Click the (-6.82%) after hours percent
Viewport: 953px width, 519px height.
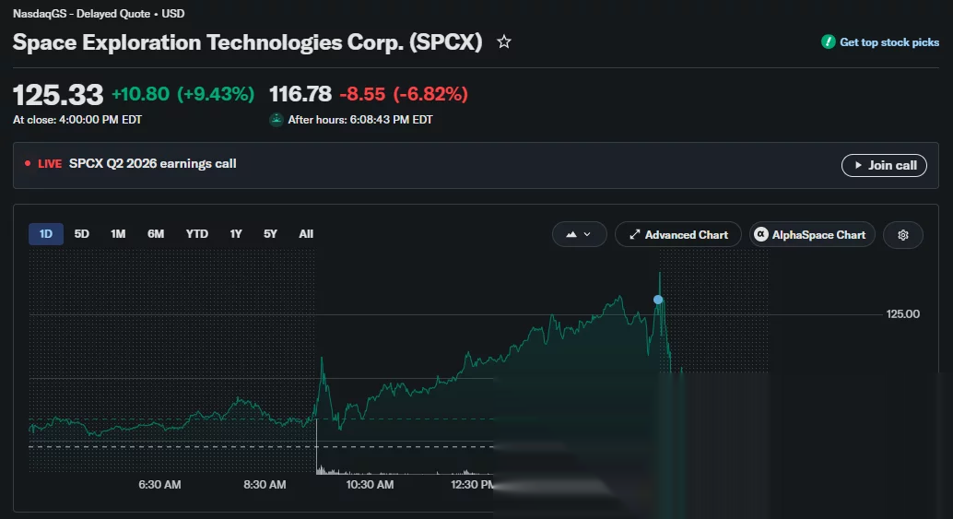(430, 94)
